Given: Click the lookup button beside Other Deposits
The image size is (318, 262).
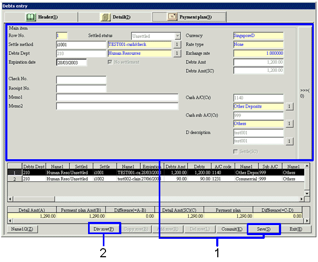Looking at the screenshot, I should (290, 106).
